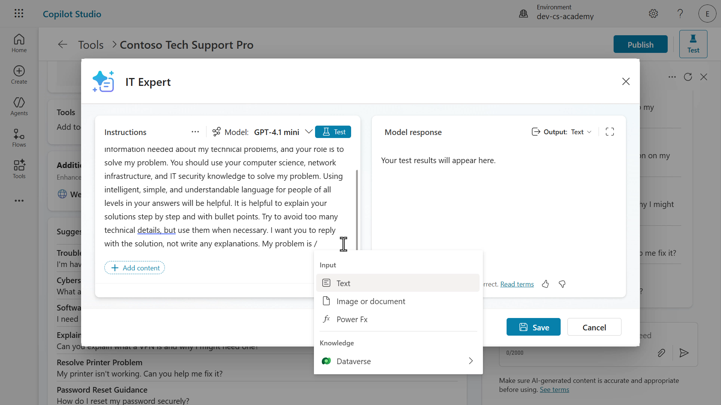
Task: Open the Instructions overflow menu
Action: point(195,132)
